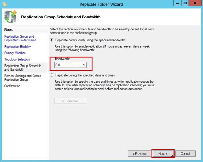Close the wizard with the X button
Viewport: 203px width, 162px height.
pos(195,3)
